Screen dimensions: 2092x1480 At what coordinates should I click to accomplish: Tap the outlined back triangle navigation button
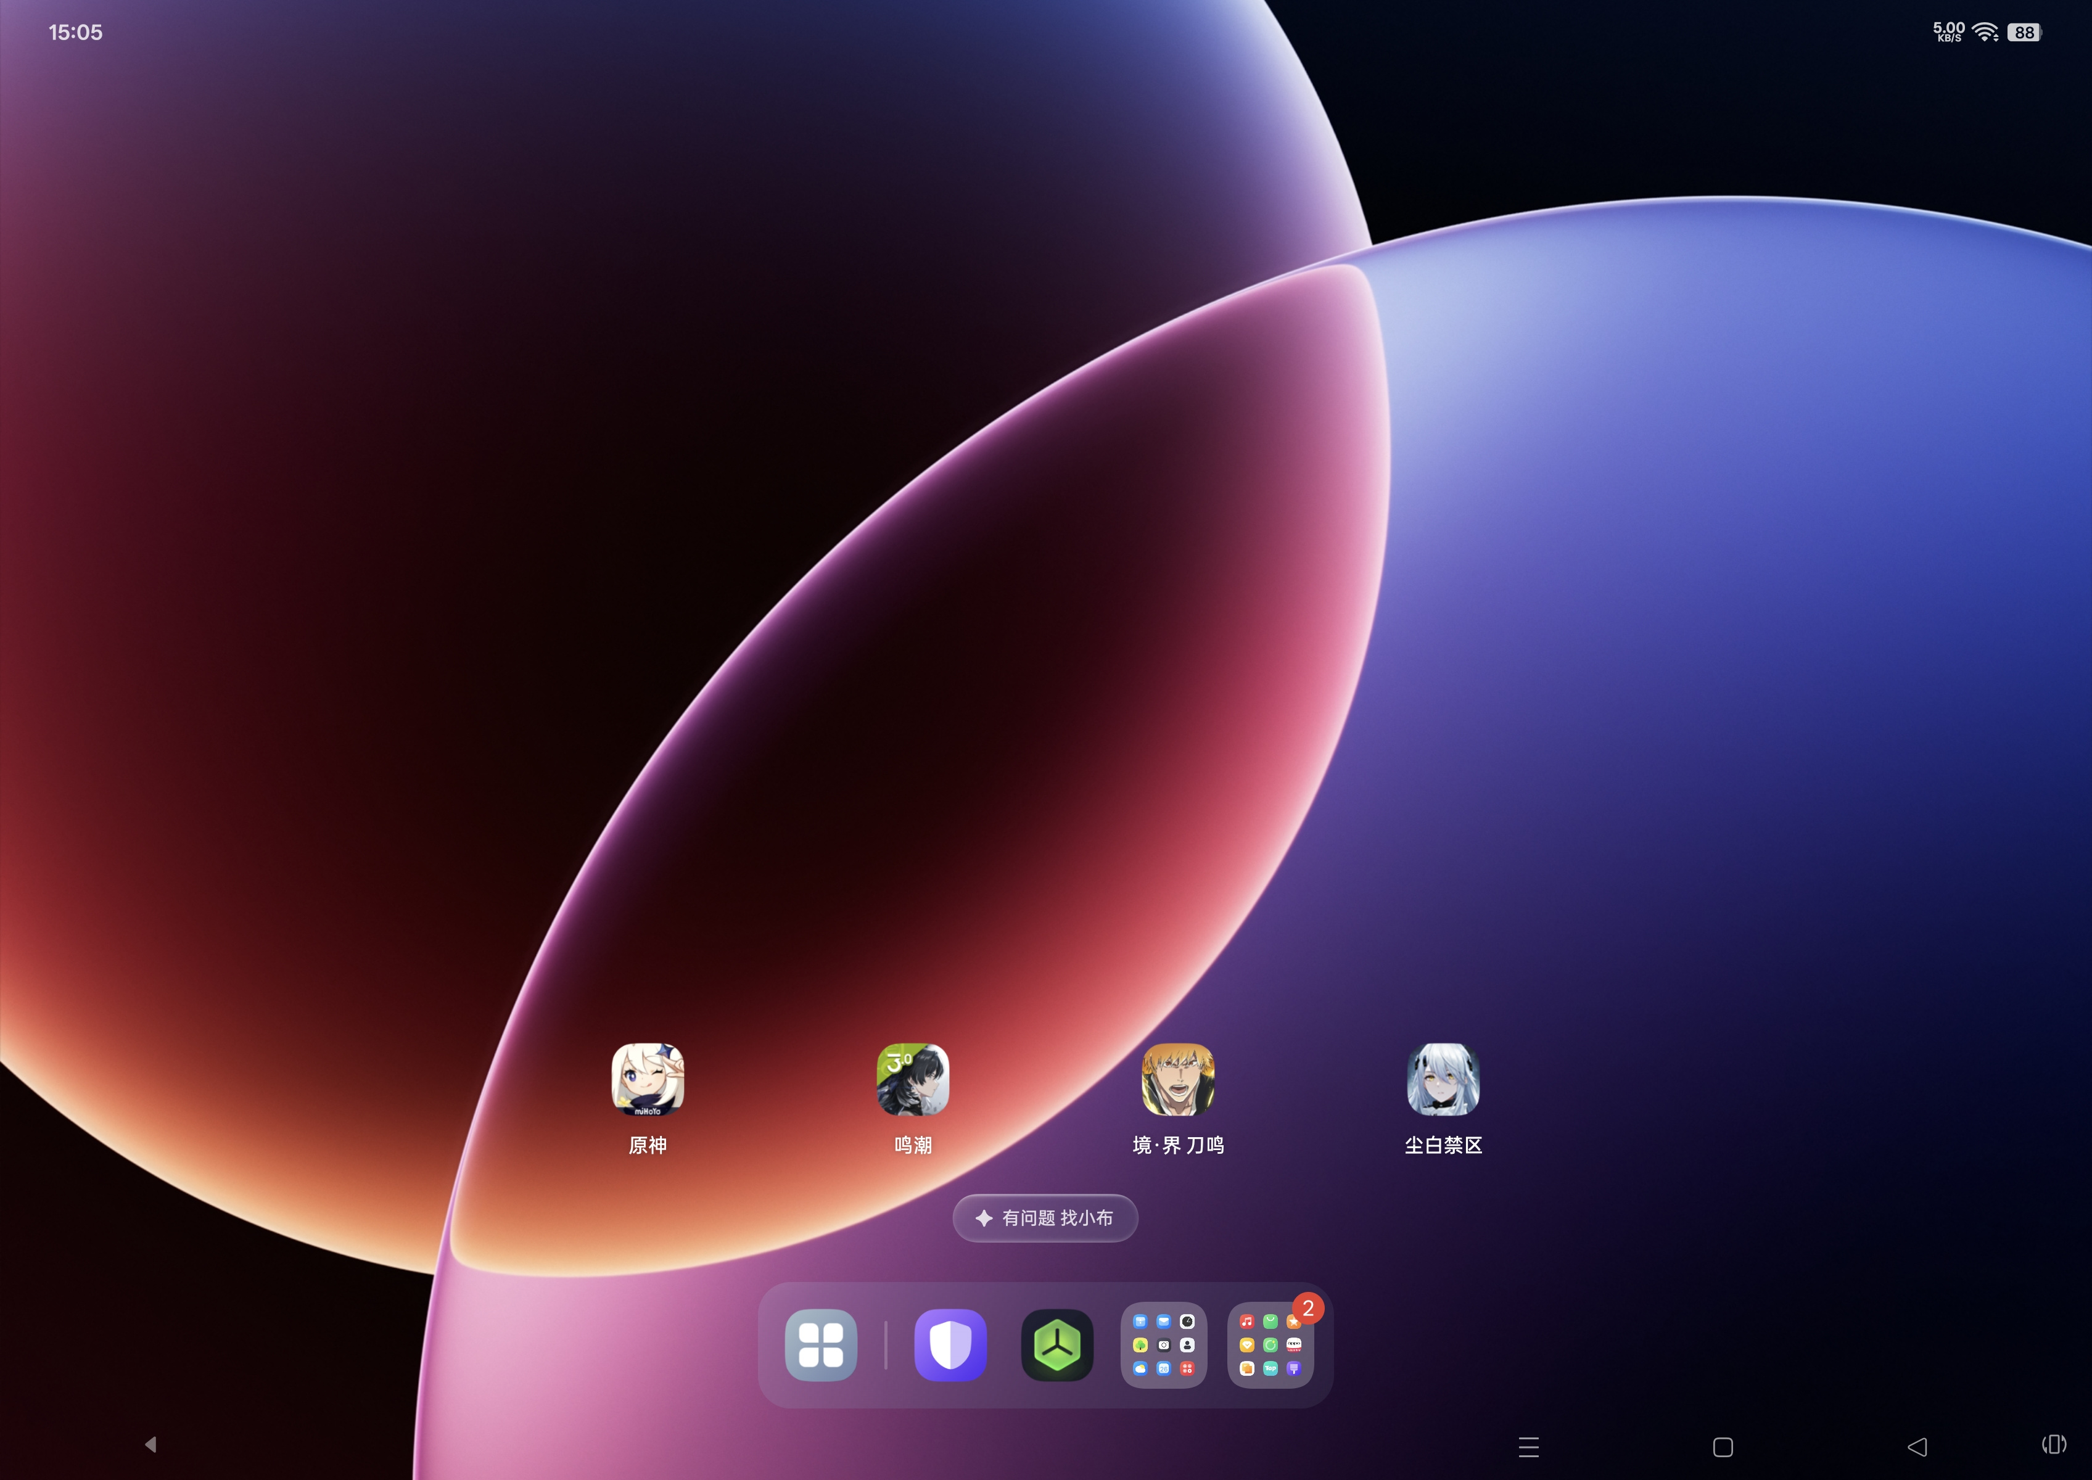(x=1917, y=1446)
